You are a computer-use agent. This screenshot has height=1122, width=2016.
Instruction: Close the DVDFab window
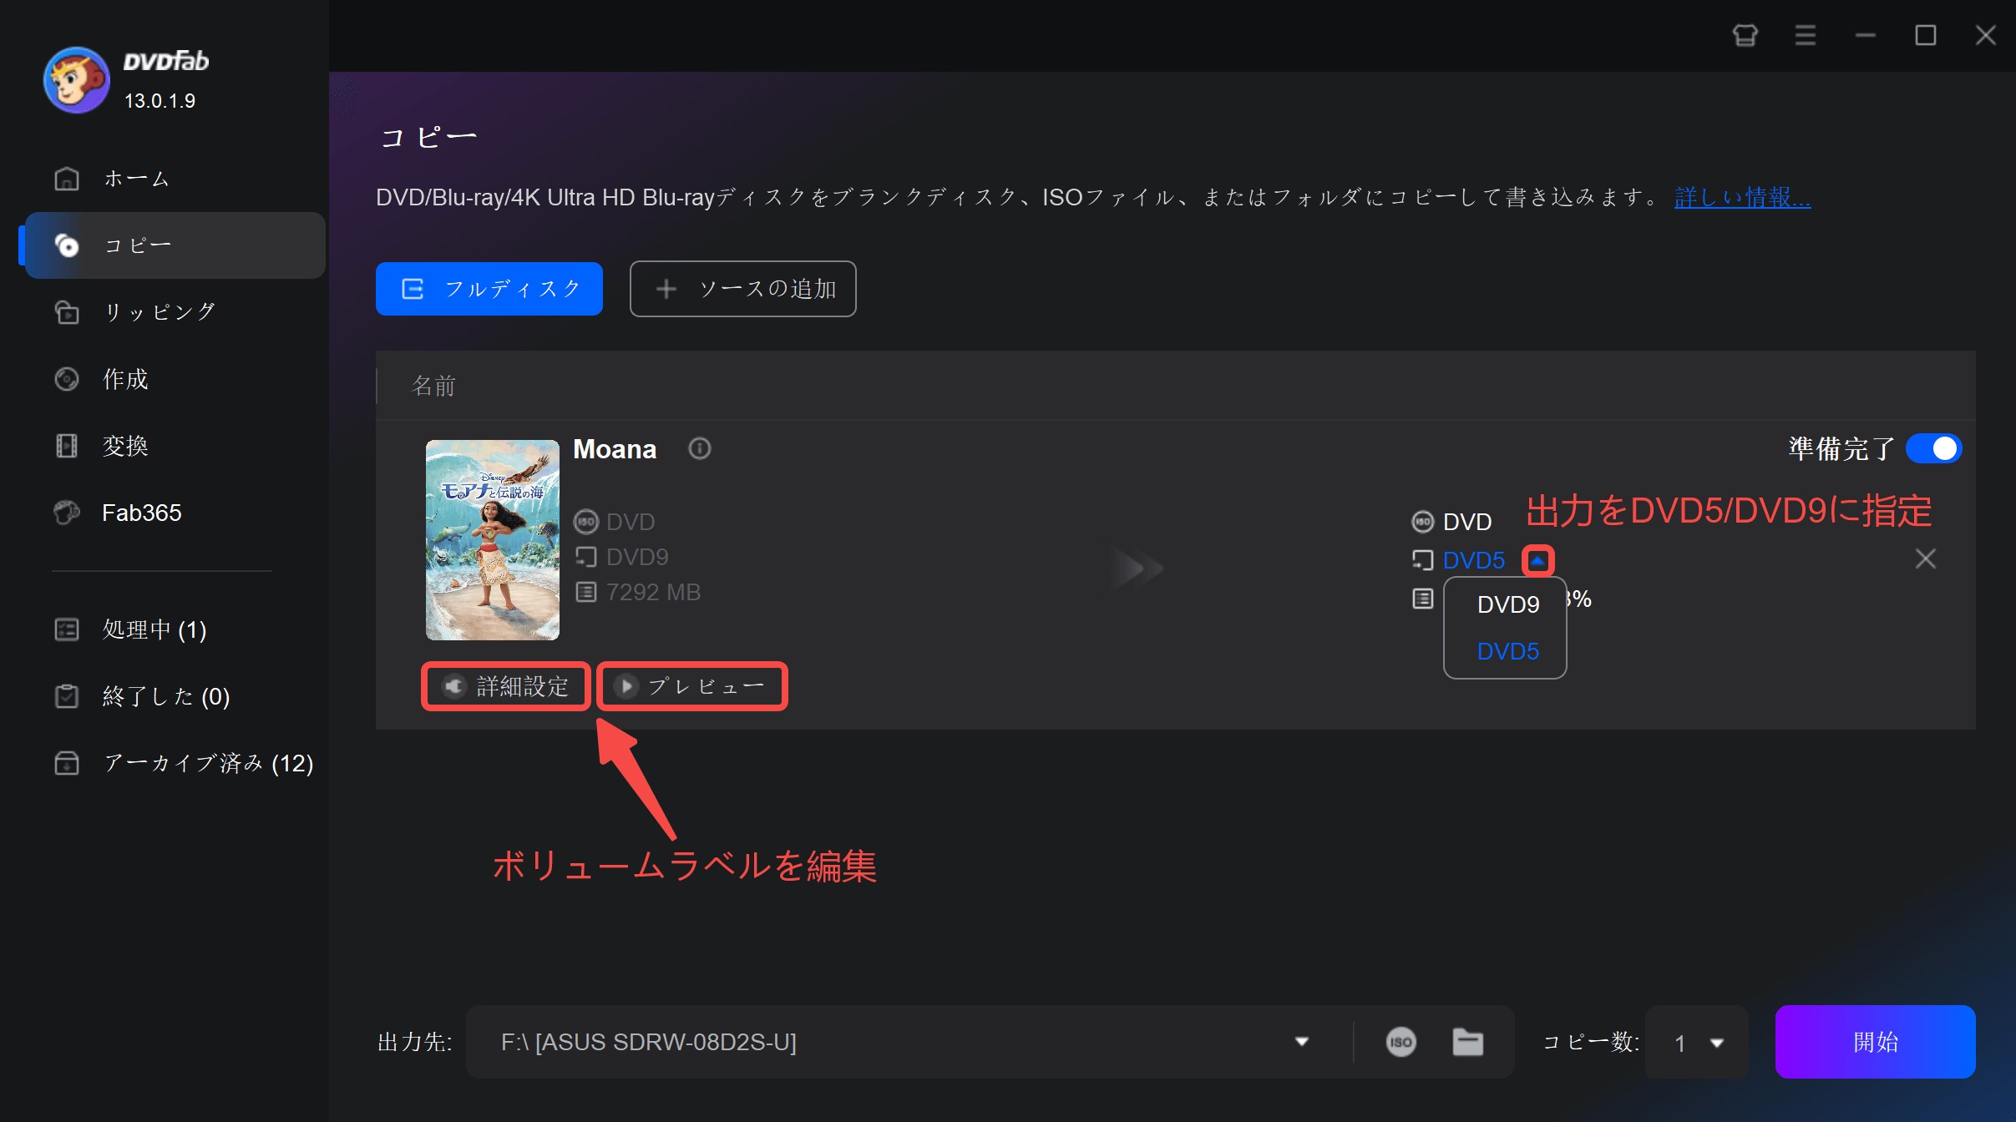point(1986,35)
